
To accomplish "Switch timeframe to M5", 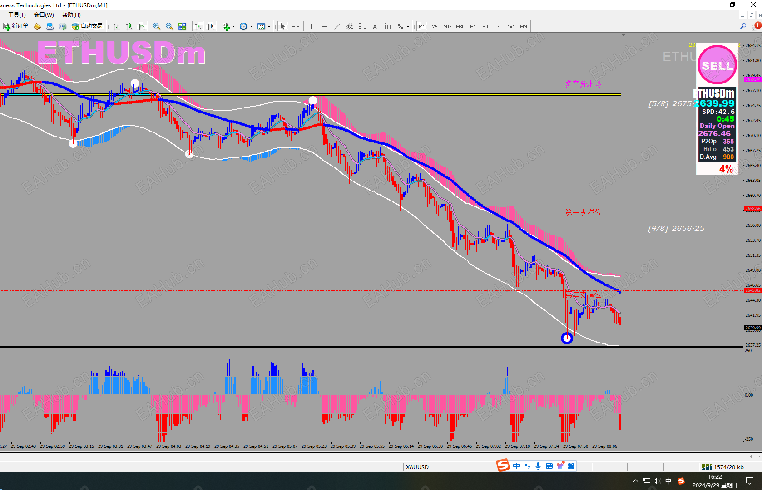I will (435, 26).
